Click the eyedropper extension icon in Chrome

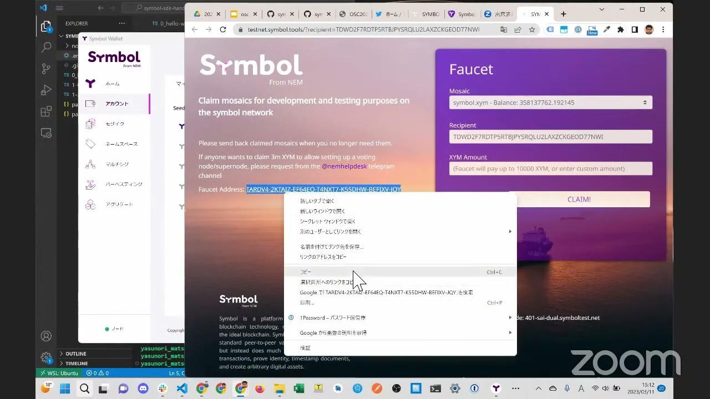coord(607,29)
